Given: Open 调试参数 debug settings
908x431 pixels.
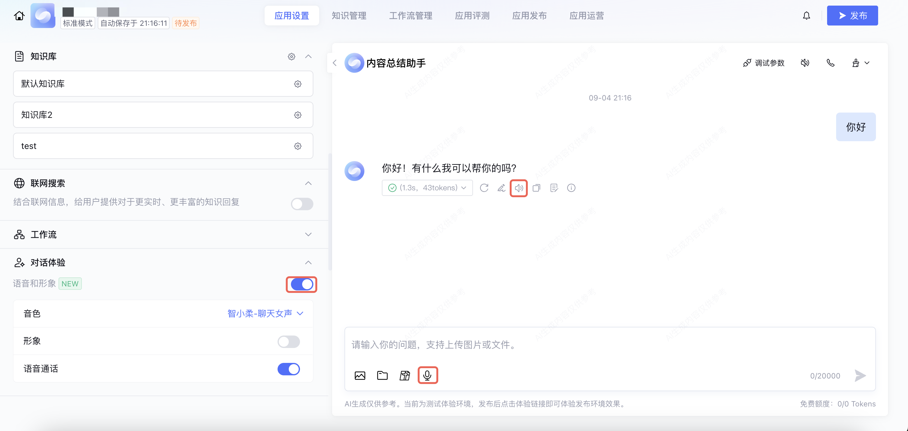Looking at the screenshot, I should (x=764, y=63).
